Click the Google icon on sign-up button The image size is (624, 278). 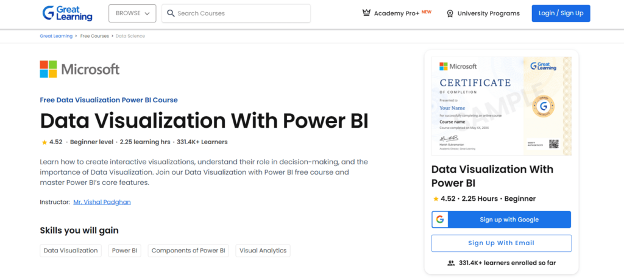tap(440, 220)
